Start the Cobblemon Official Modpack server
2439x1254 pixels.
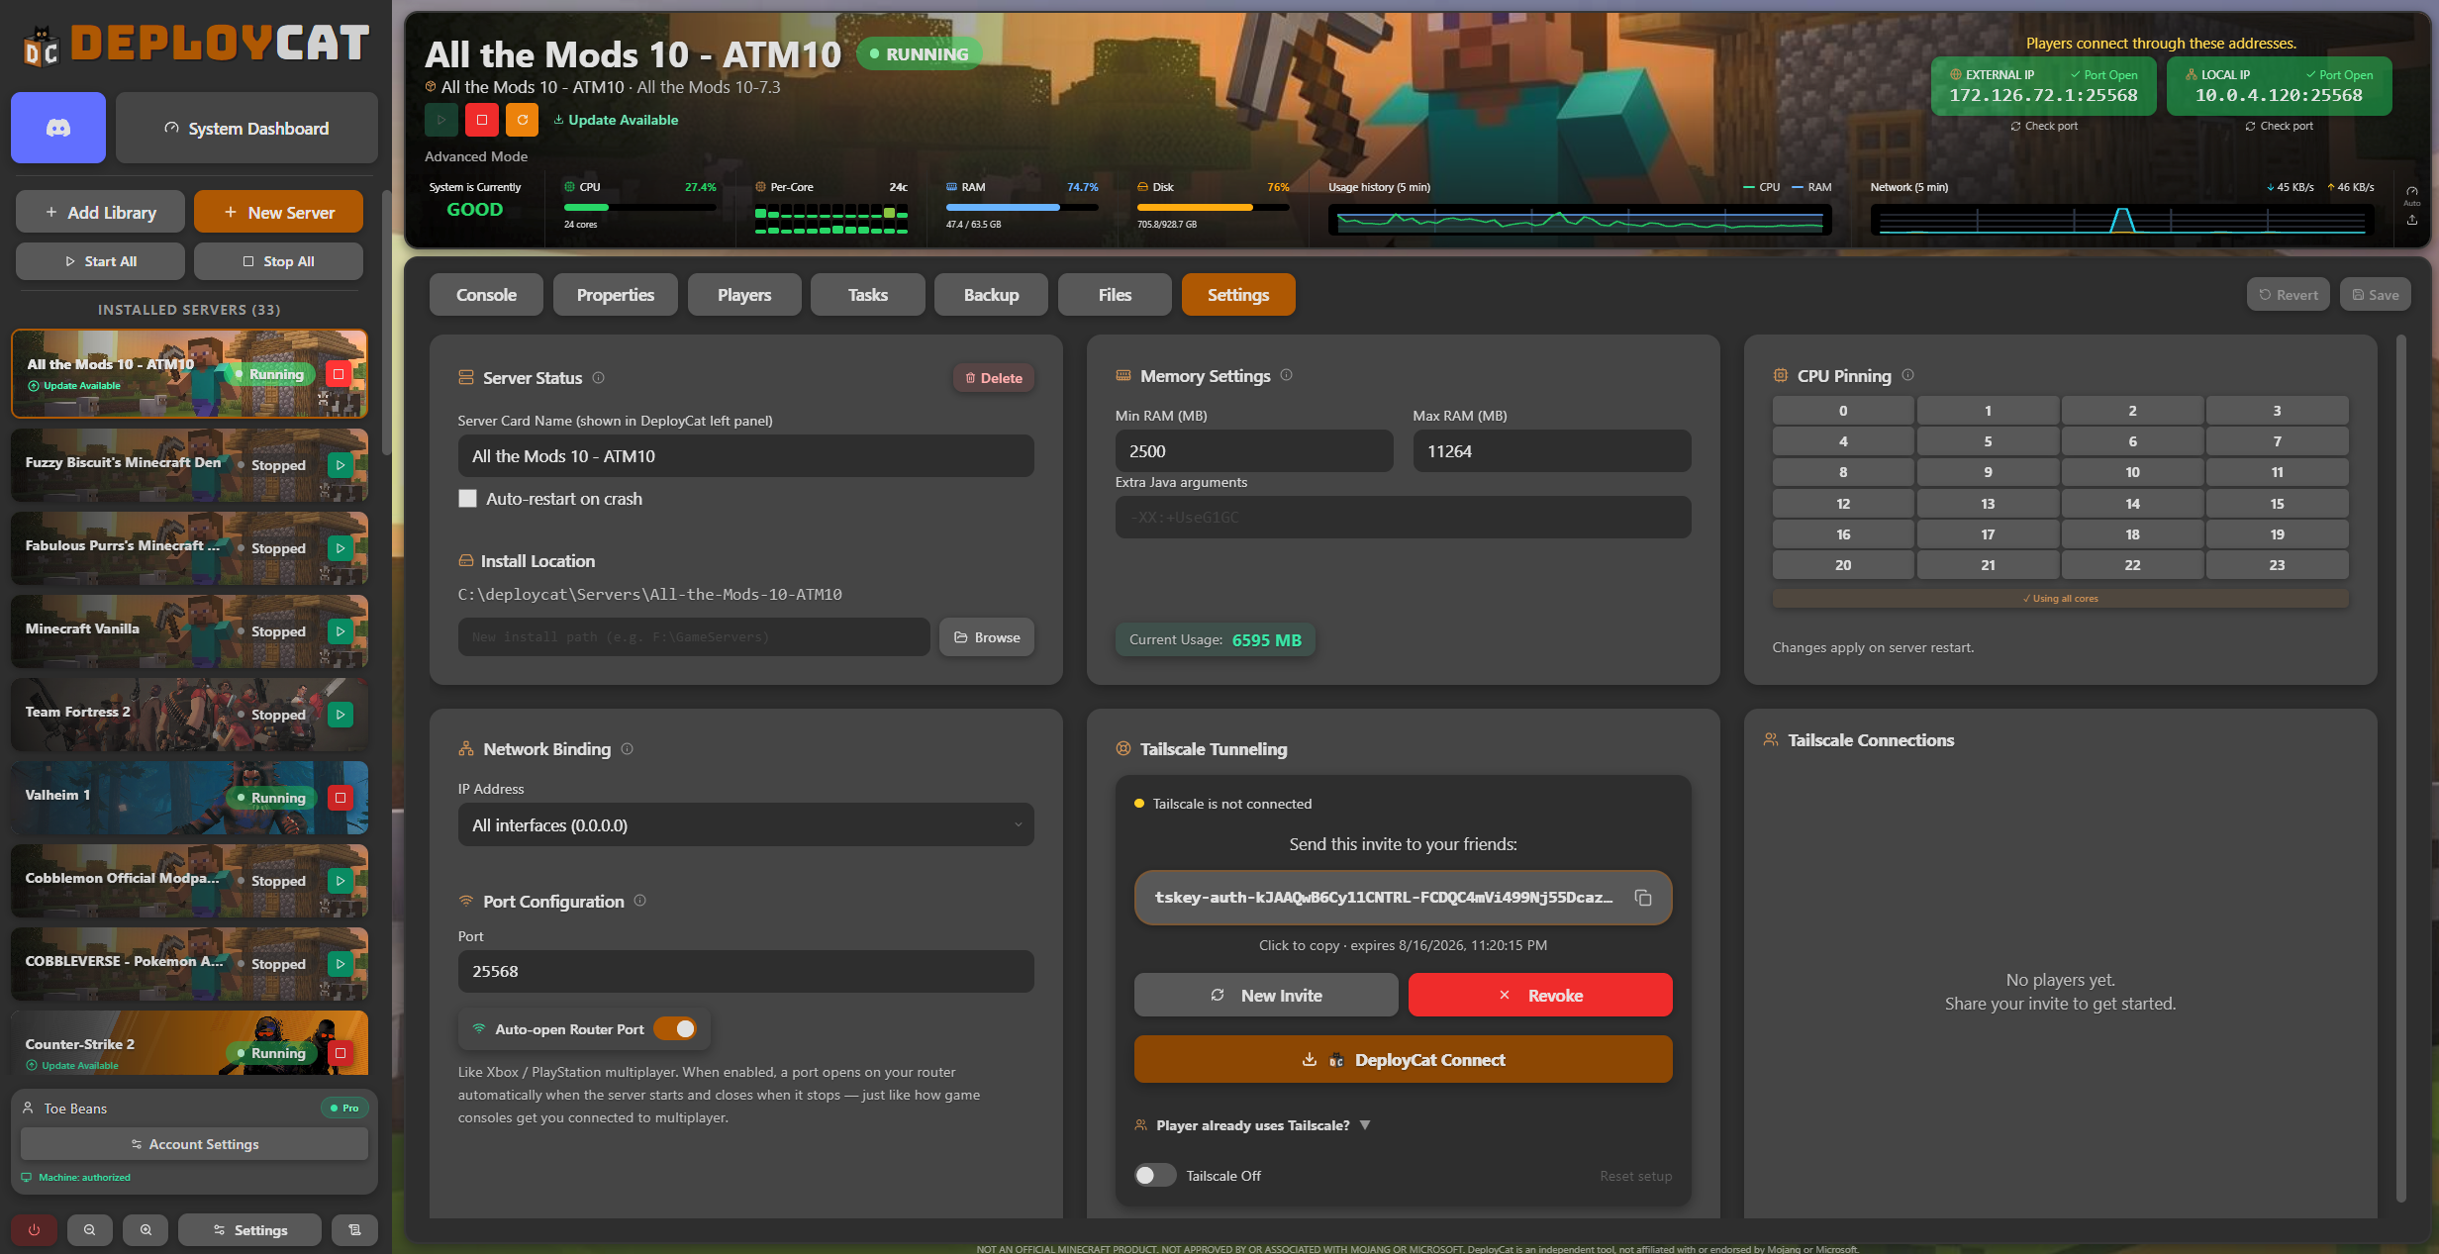pyautogui.click(x=341, y=880)
